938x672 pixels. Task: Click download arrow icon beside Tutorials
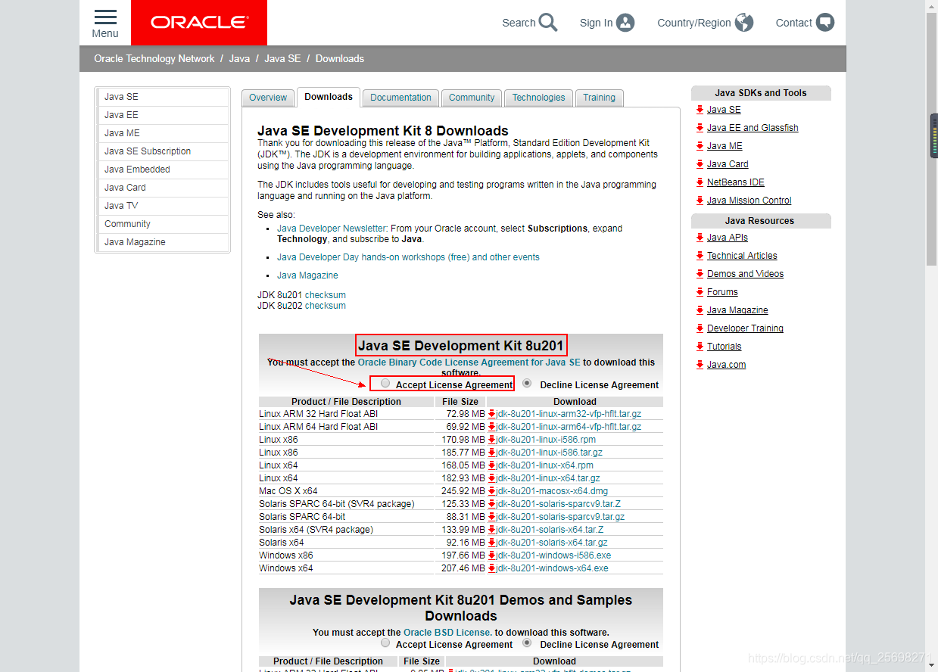(x=700, y=347)
